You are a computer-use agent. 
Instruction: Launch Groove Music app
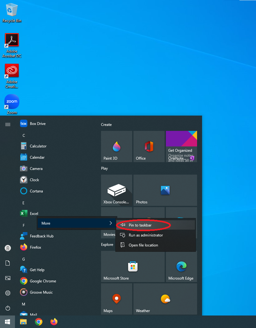coord(41,292)
